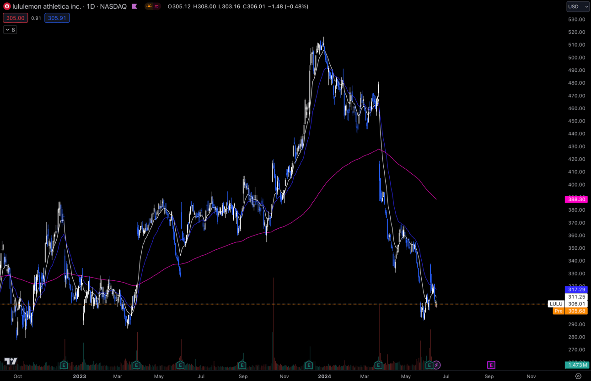
Task: Open symbol search via lululemon athletica inc. title
Action: 47,6
